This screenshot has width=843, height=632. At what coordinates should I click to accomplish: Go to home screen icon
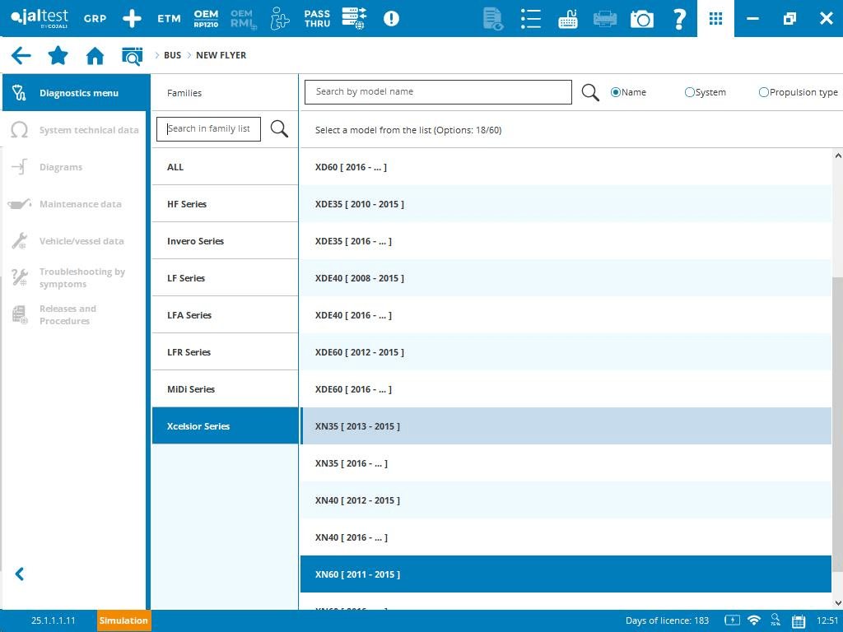[95, 55]
